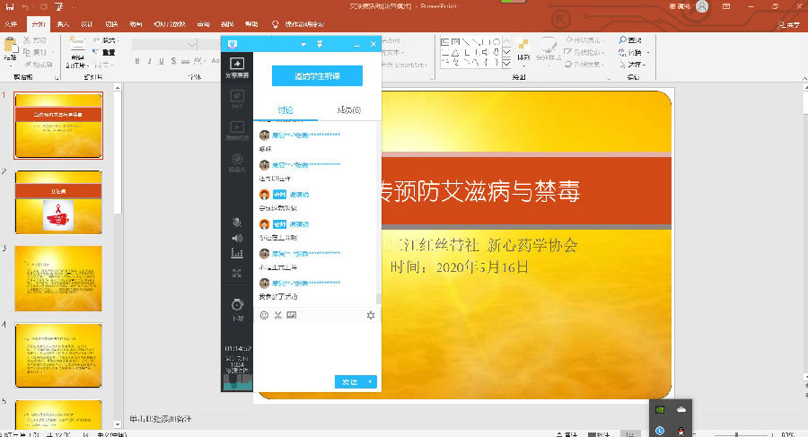This screenshot has height=437, width=808.
Task: Click the picture icon in chat toolbar
Action: coord(292,315)
